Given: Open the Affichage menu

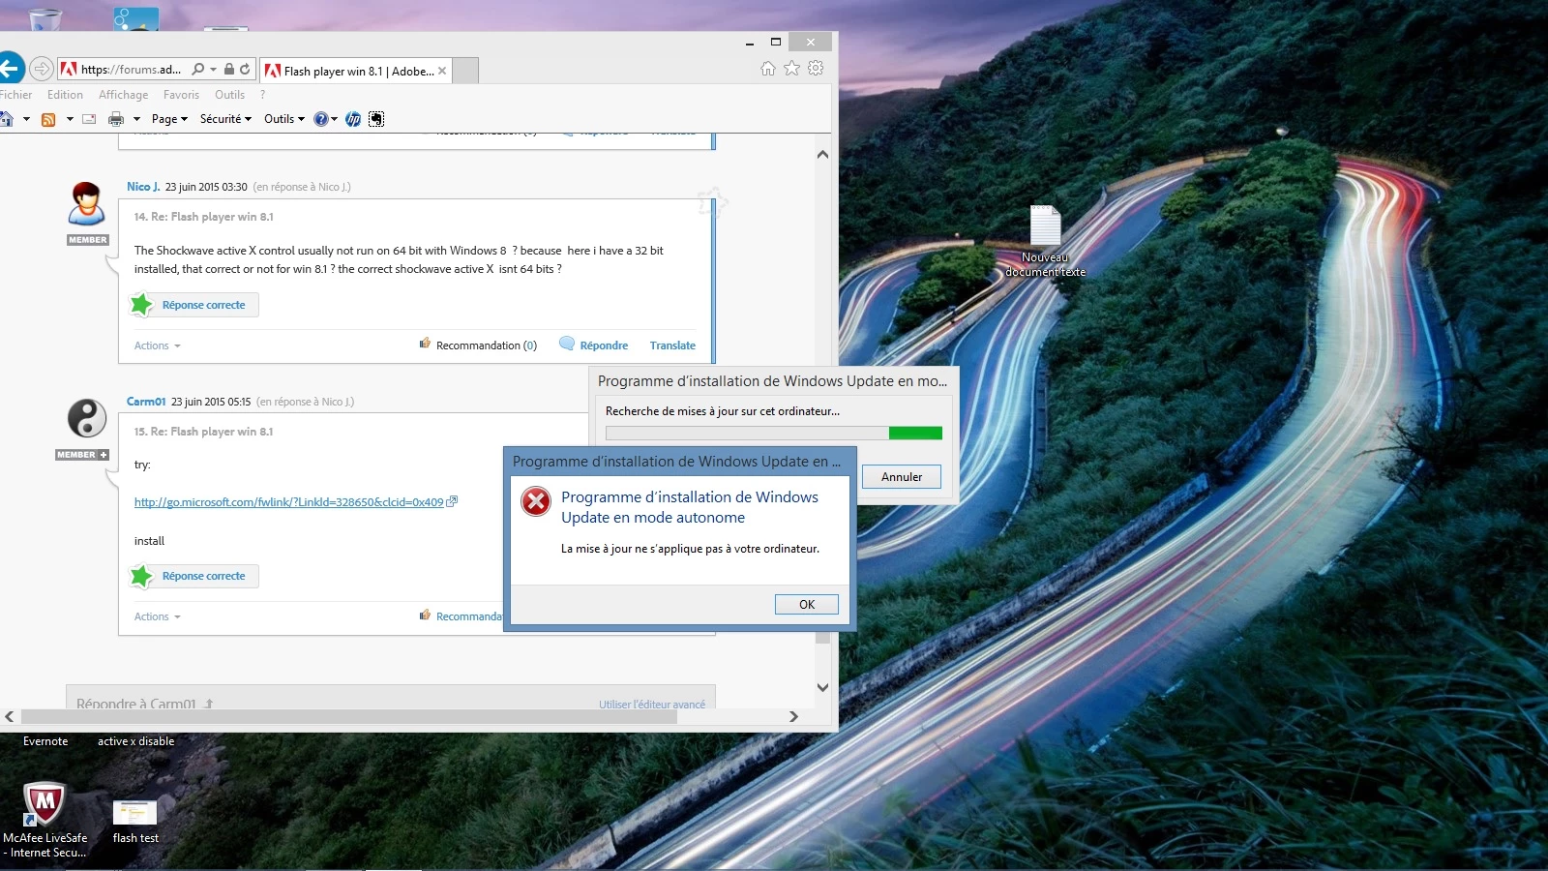Looking at the screenshot, I should [123, 95].
